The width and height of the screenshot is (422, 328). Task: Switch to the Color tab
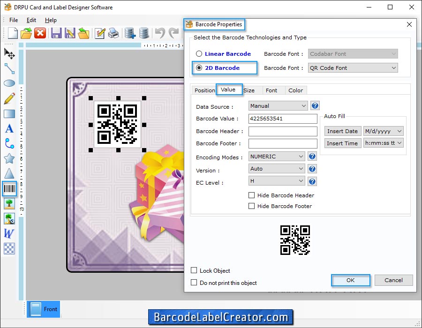295,90
